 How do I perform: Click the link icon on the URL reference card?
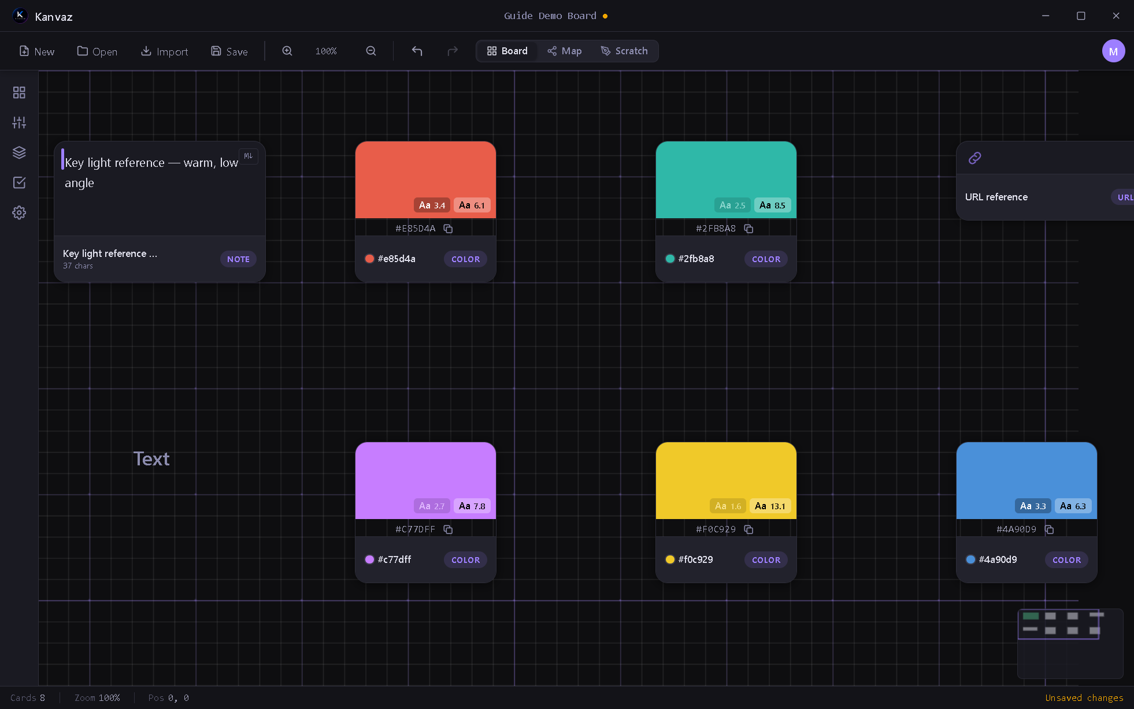(975, 158)
